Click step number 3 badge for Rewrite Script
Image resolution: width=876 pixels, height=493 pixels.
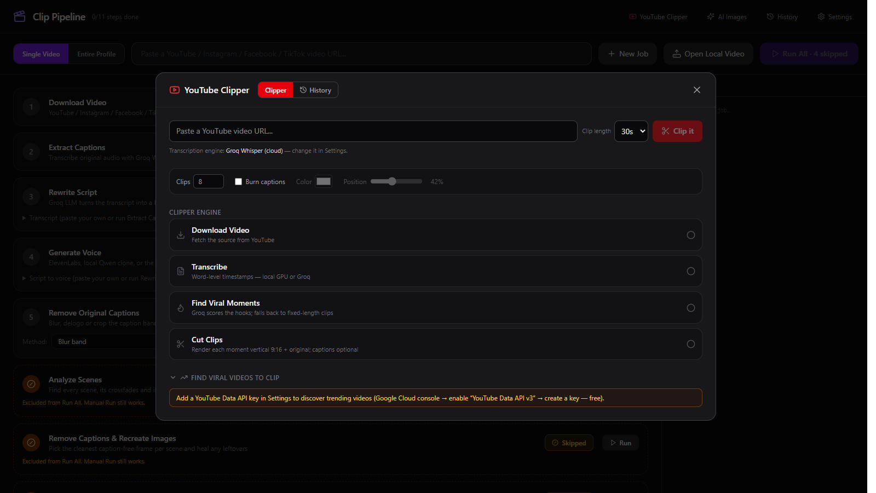point(31,197)
